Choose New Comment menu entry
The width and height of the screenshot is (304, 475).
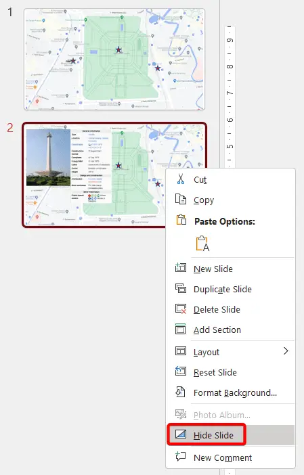(230, 457)
